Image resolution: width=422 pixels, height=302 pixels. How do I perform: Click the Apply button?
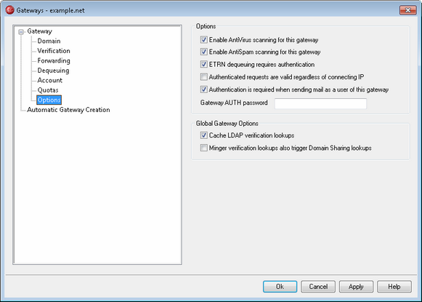[x=356, y=287]
